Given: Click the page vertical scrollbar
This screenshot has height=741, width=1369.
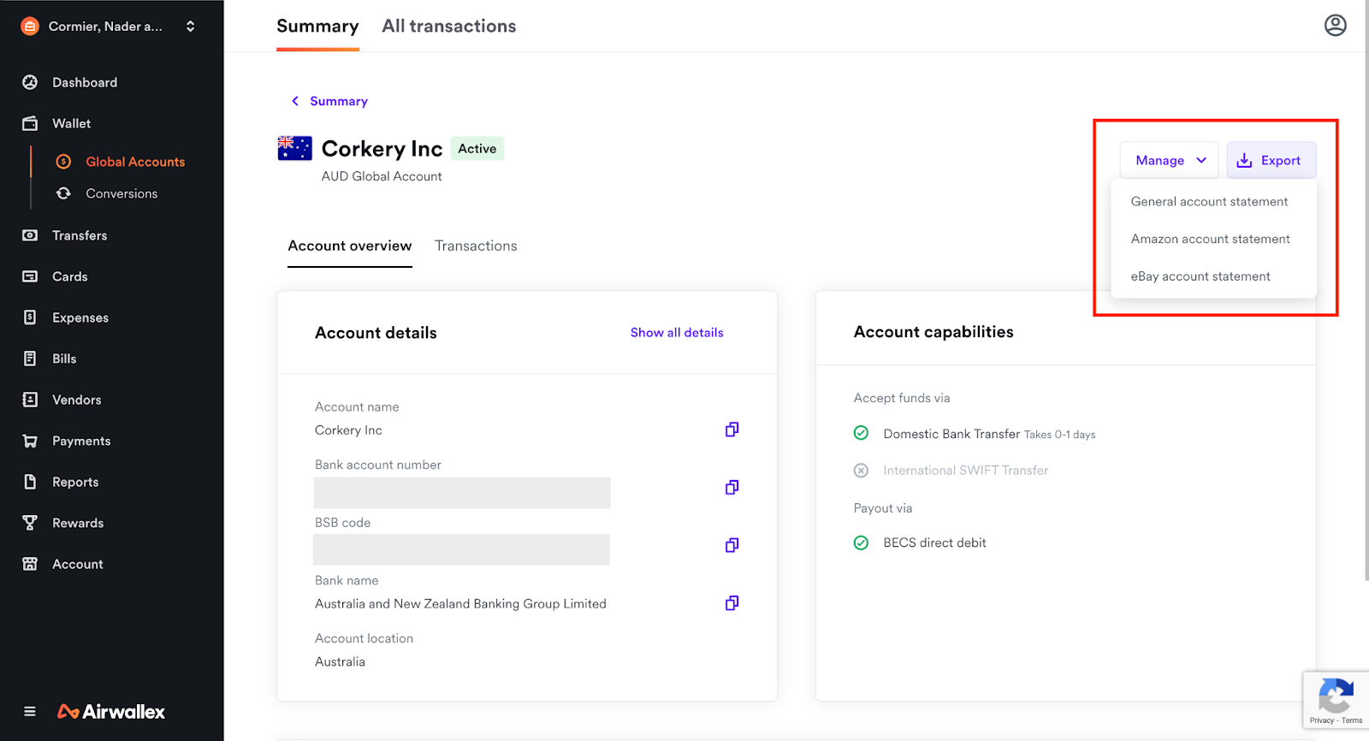Looking at the screenshot, I should [1366, 291].
